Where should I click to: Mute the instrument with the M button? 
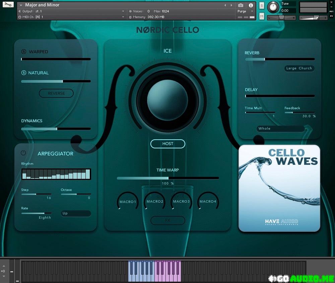[x=262, y=16]
